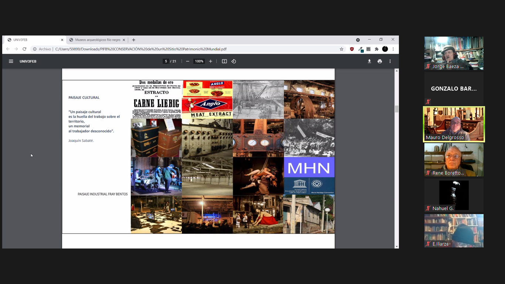Screen dimensions: 505x284
Task: Select Rene Boretto video thumbnail
Action: 454,160
